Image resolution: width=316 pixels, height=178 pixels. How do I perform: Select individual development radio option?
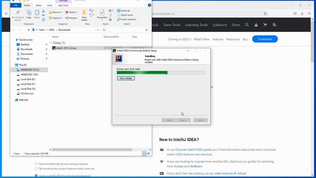pos(36,176)
